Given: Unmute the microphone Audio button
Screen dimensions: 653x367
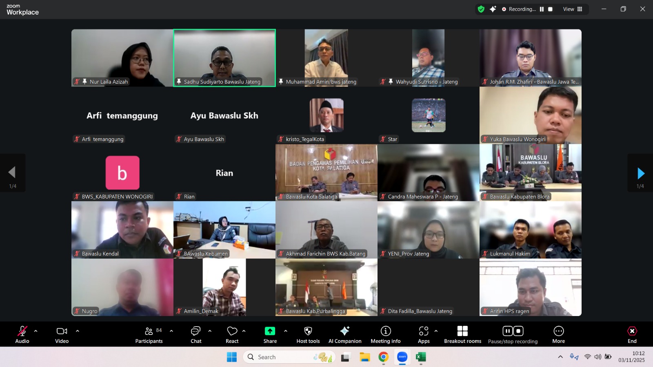Looking at the screenshot, I should (x=22, y=334).
